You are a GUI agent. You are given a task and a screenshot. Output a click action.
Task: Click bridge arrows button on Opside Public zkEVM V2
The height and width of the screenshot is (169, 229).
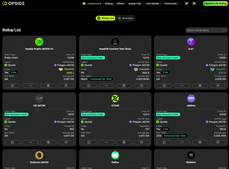pos(30,86)
